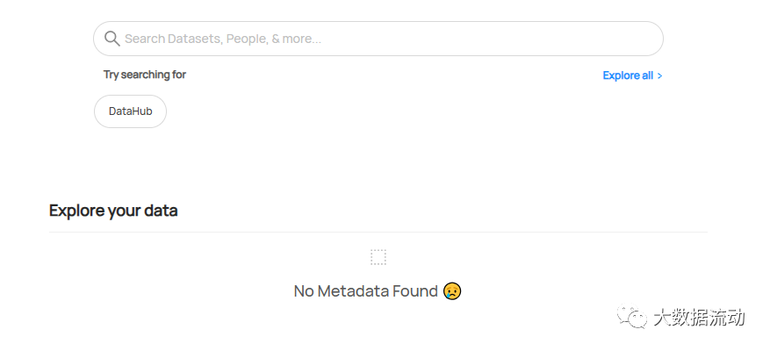Click the placeholder text in the search box
This screenshot has width=770, height=351.
click(x=222, y=39)
